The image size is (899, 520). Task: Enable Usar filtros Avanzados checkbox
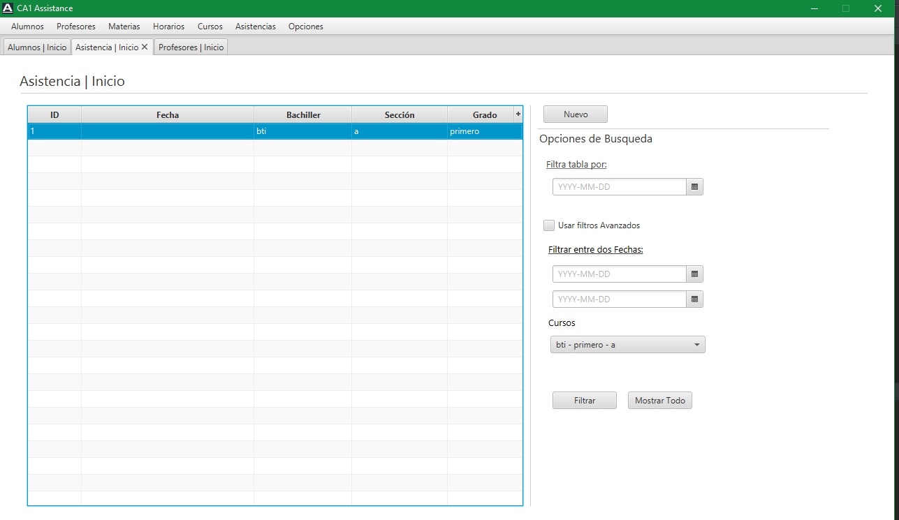coord(549,225)
